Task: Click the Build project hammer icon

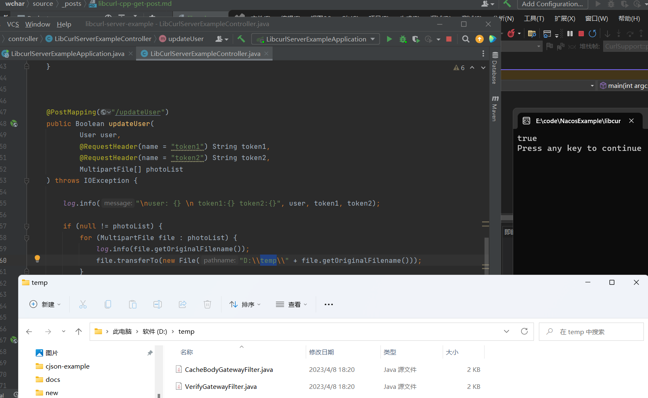Action: coord(241,39)
